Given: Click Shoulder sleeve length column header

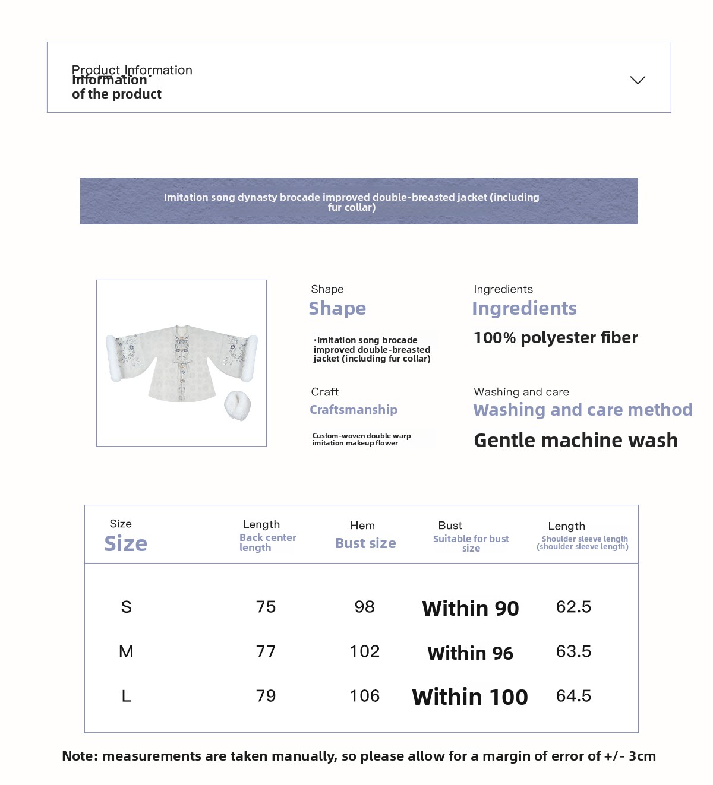Looking at the screenshot, I should [x=583, y=543].
